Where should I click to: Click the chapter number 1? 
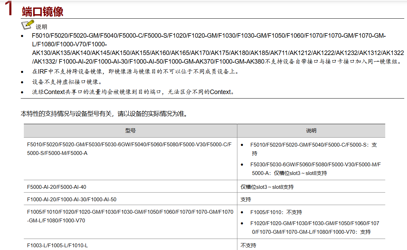(x=9, y=8)
